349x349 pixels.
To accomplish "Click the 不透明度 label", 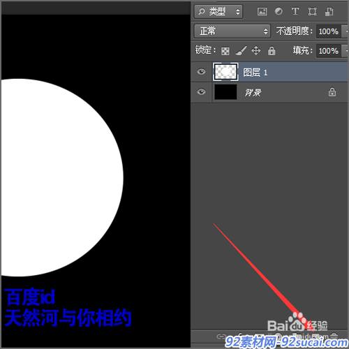I will coord(294,31).
